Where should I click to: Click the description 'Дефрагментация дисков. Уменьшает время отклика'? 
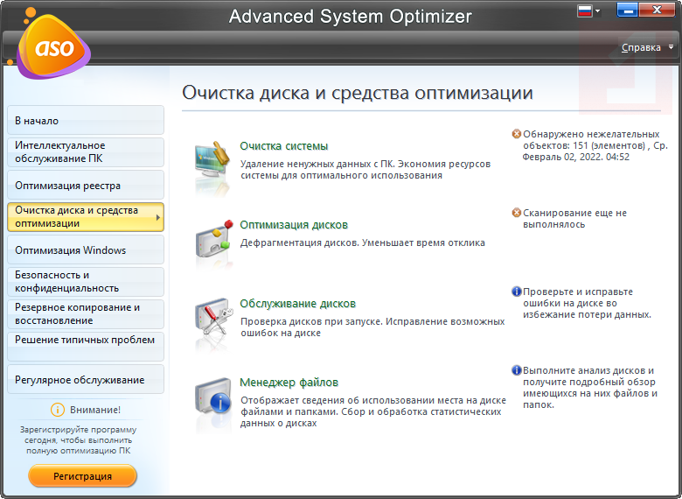[363, 242]
